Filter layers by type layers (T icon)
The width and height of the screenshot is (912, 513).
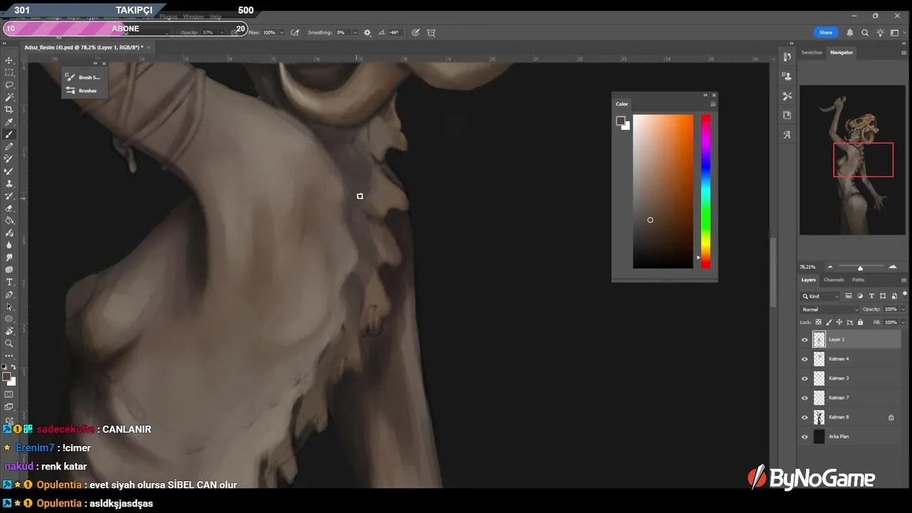click(871, 296)
